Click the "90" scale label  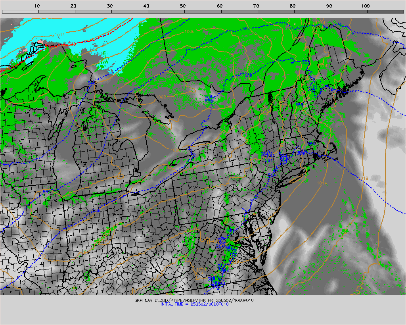329,6
